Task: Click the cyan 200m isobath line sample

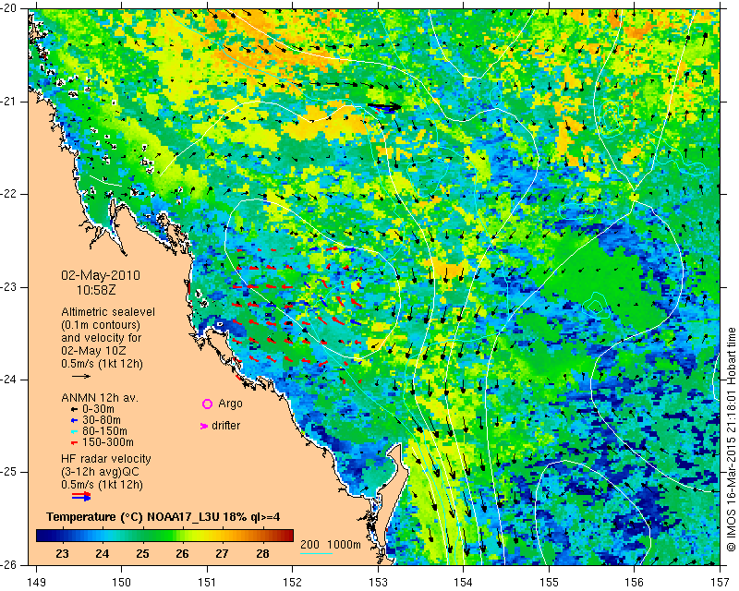Action: pyautogui.click(x=316, y=553)
